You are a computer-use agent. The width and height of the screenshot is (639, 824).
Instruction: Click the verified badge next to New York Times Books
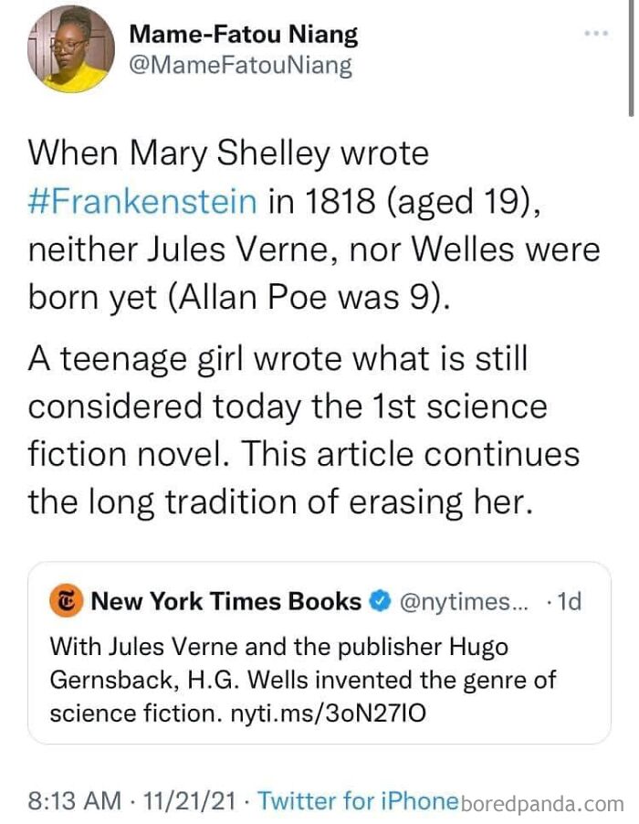(x=378, y=601)
